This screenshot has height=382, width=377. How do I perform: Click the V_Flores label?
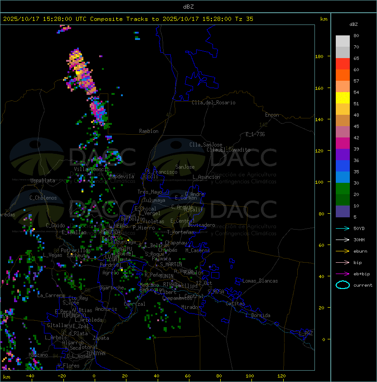(x=68, y=366)
